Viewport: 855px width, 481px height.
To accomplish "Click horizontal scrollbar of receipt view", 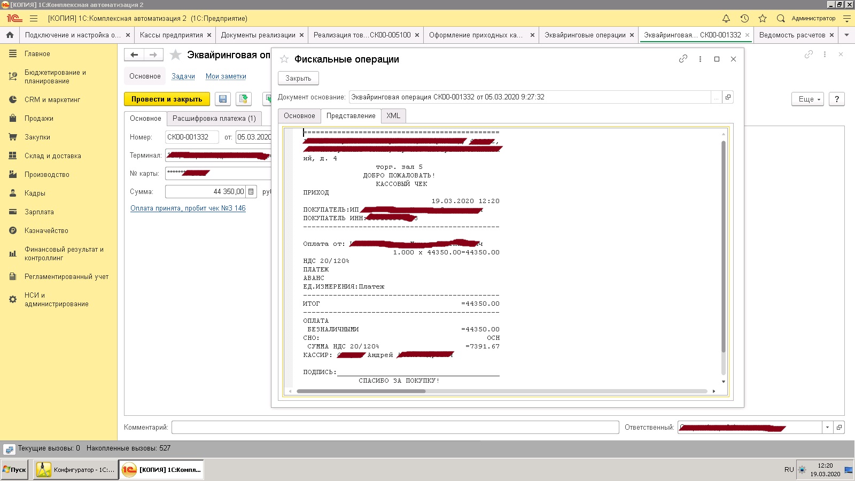I will click(361, 391).
